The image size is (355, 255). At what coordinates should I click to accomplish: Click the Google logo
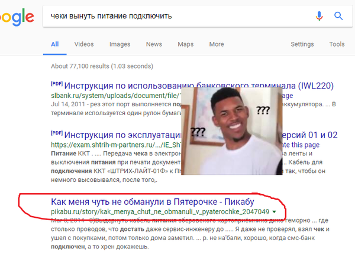[x=16, y=17]
